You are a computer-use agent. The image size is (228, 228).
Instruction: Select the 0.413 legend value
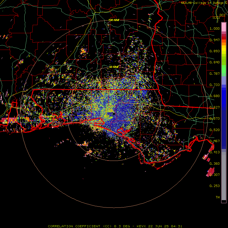point(215,152)
